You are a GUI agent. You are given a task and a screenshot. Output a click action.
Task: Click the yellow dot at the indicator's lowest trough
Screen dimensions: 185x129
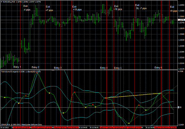coord(129,123)
